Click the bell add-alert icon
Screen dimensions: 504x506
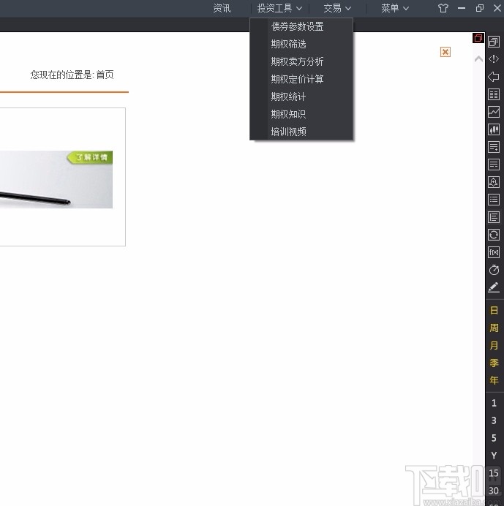click(494, 182)
